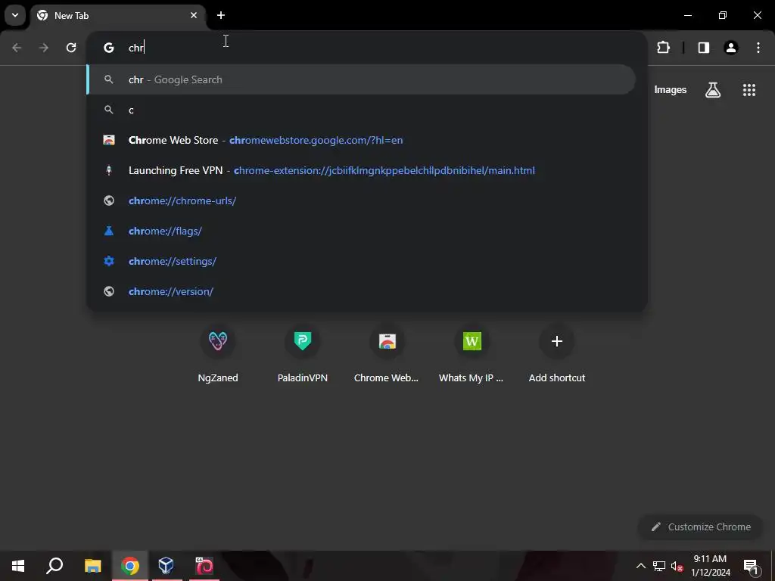Go forward with the forward arrow
Image resolution: width=775 pixels, height=581 pixels.
tap(44, 48)
